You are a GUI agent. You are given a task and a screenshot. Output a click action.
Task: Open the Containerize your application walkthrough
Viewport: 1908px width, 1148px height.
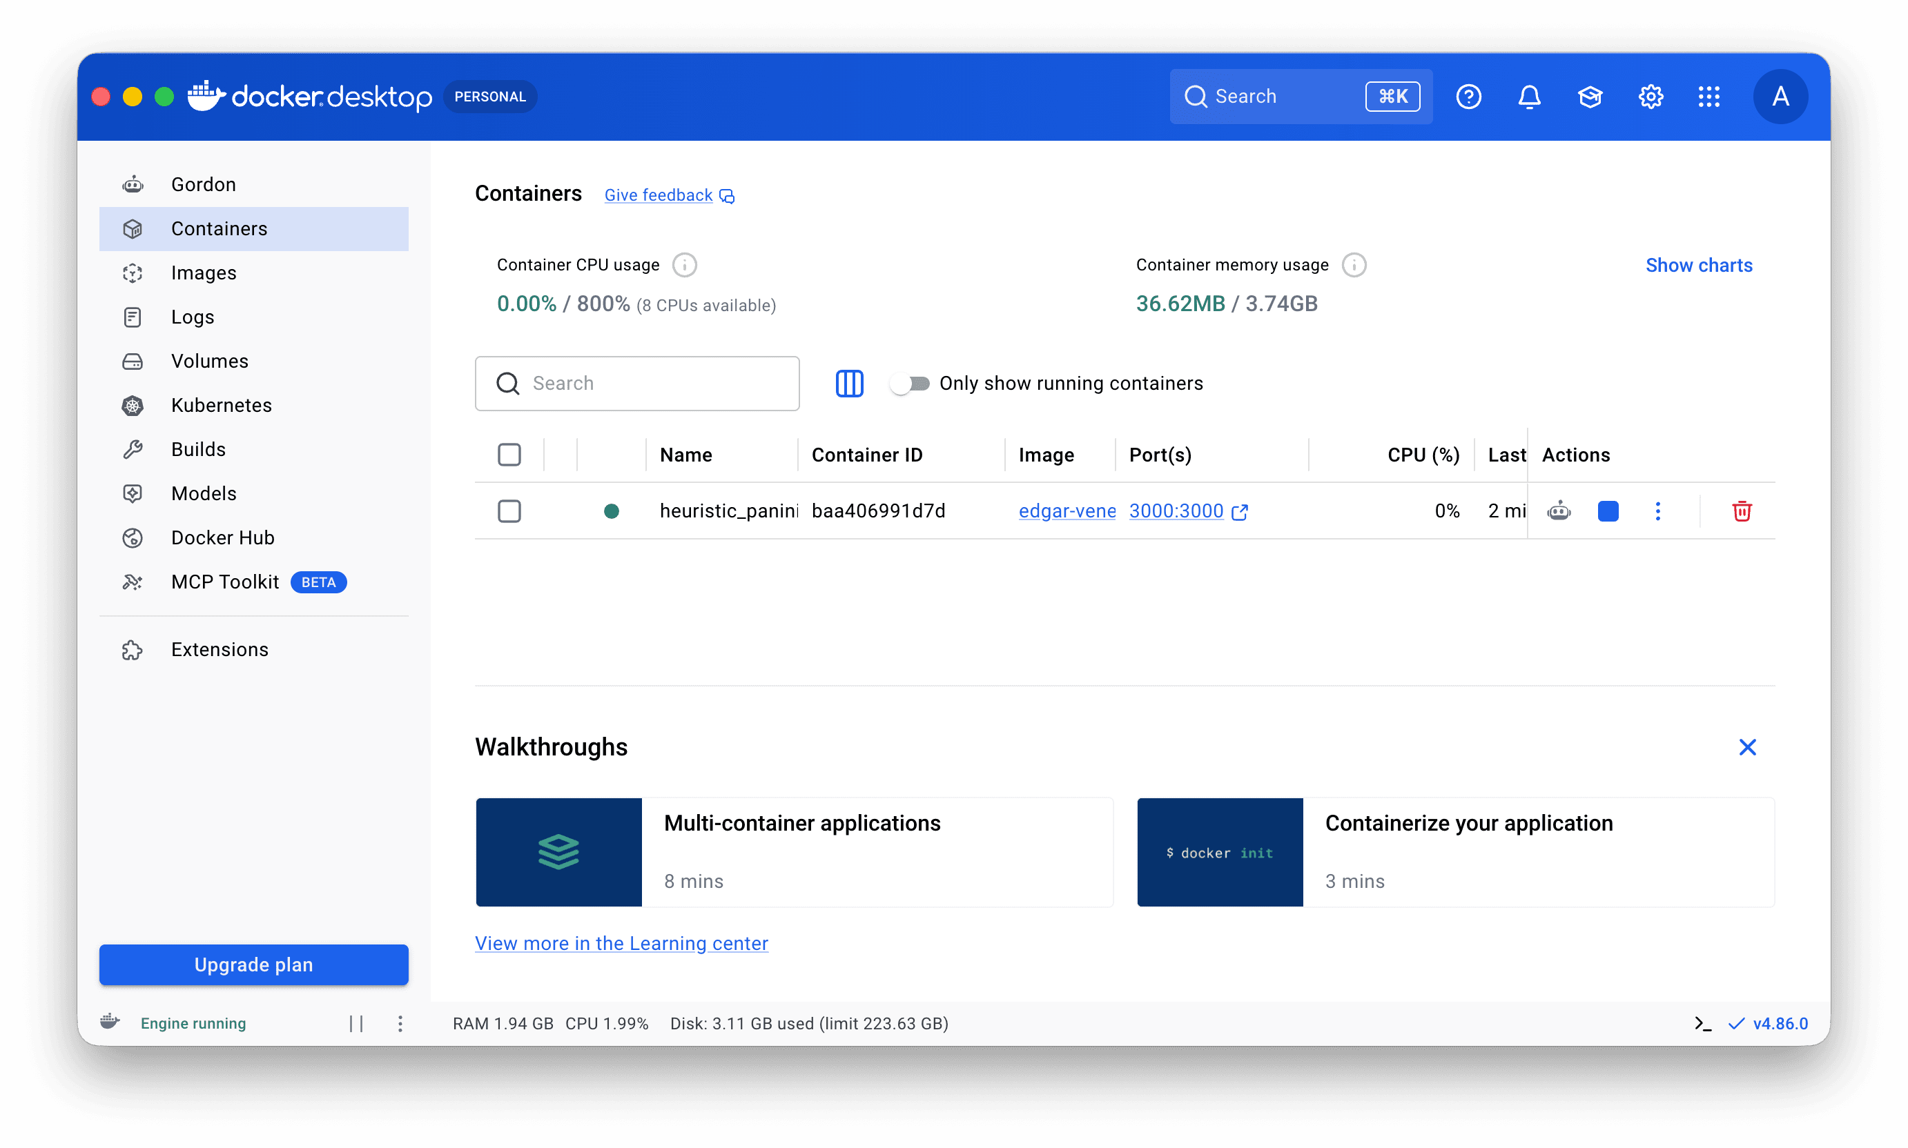tap(1455, 853)
